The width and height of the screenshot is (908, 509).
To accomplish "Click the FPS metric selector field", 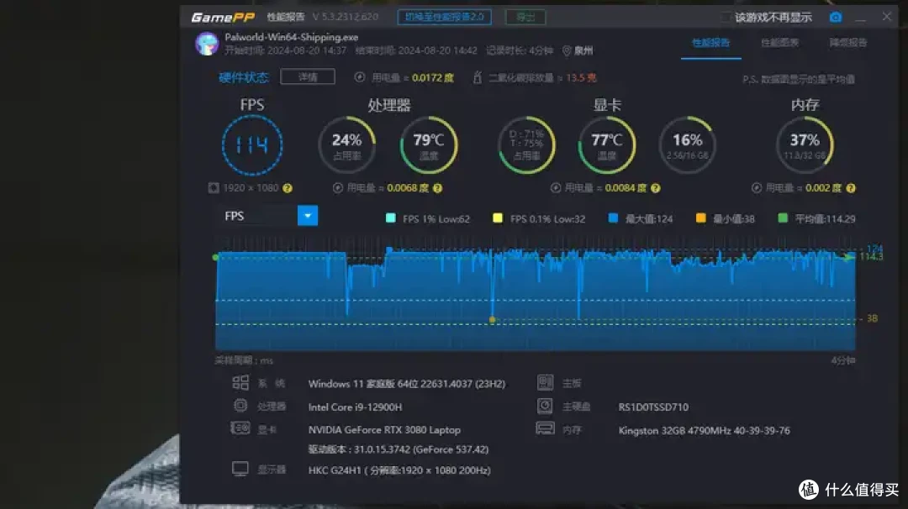I will (x=267, y=216).
